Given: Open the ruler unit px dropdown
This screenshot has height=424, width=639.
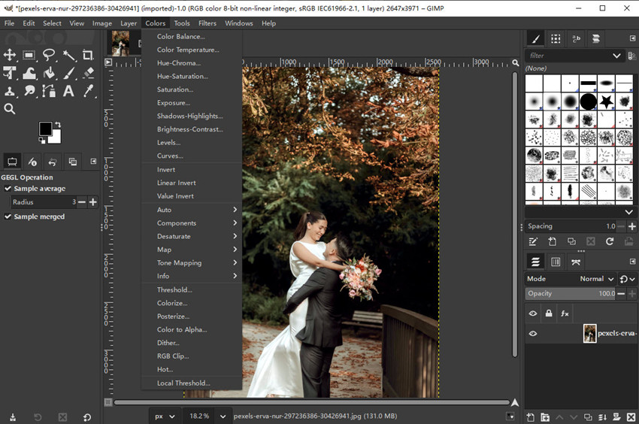Looking at the screenshot, I should [x=164, y=416].
